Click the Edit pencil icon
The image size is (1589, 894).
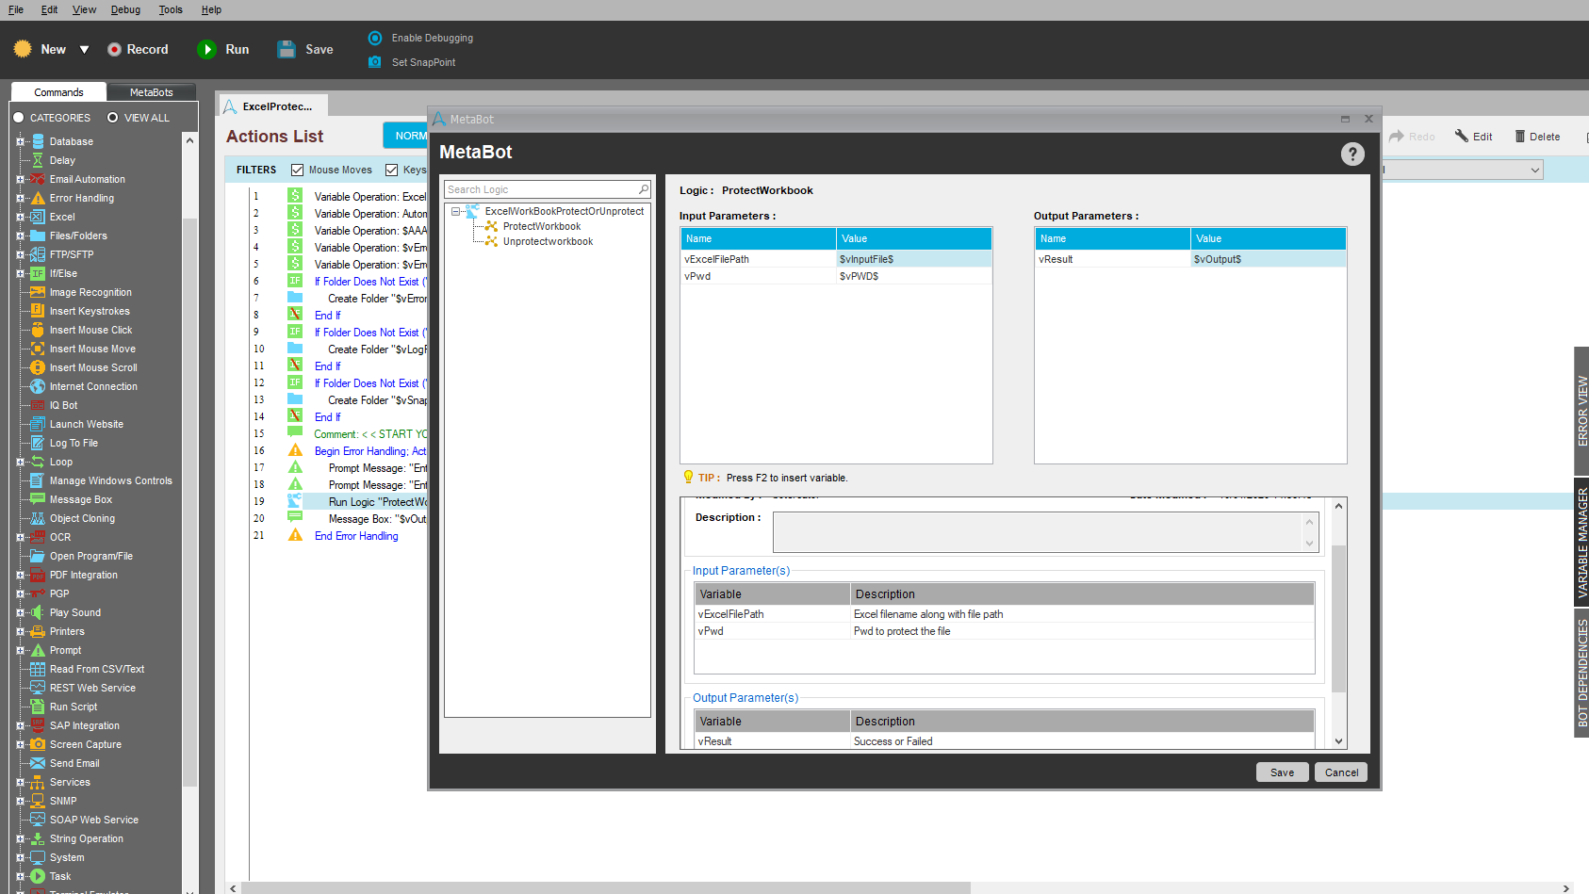(x=1462, y=137)
